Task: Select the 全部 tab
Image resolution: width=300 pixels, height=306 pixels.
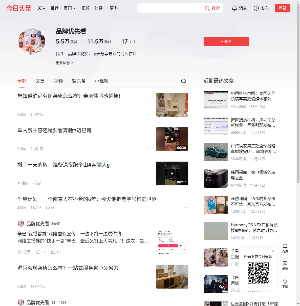Action: (x=22, y=81)
